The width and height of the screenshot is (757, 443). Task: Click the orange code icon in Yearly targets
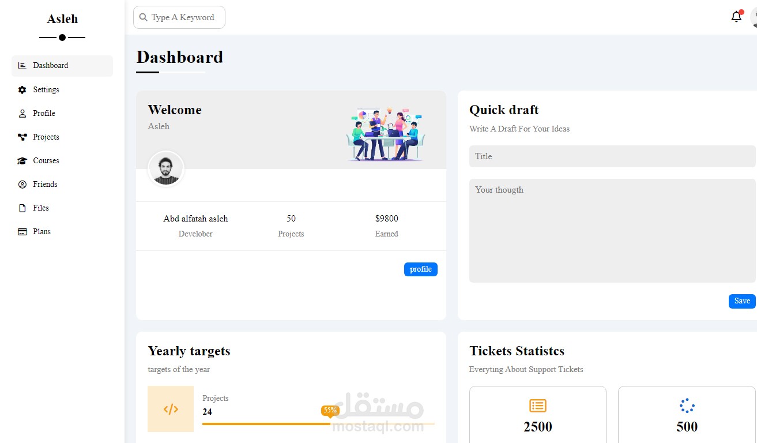tap(171, 409)
